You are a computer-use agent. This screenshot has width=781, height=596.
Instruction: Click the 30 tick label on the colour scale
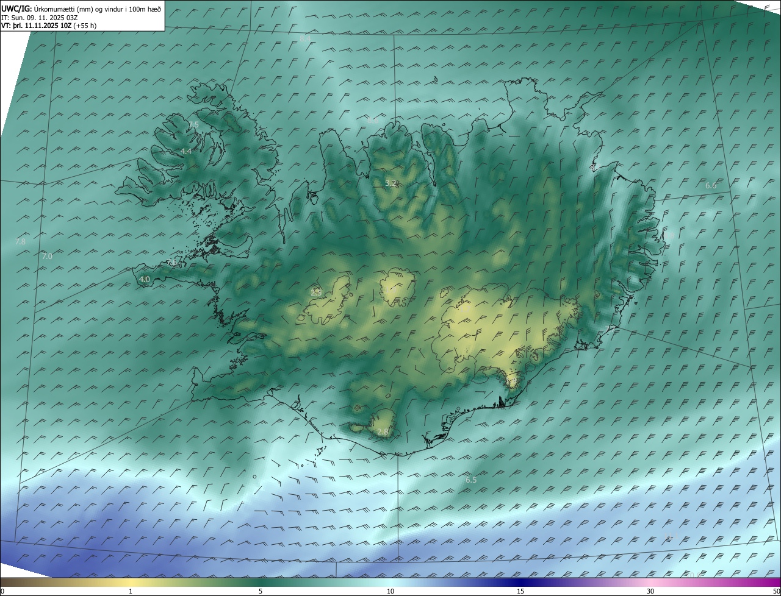coord(650,592)
